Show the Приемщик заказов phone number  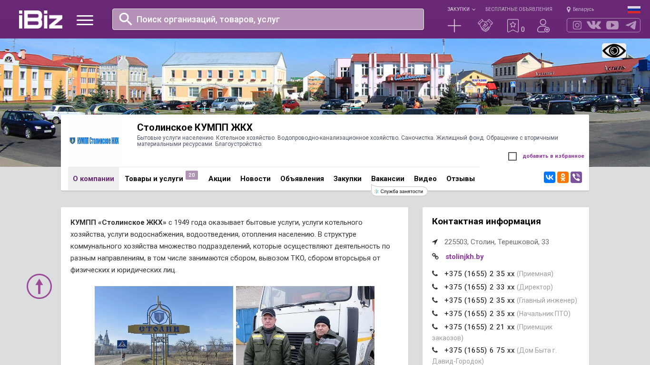[x=480, y=327]
